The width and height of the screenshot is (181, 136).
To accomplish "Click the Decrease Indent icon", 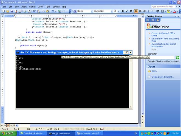I will (157, 11).
